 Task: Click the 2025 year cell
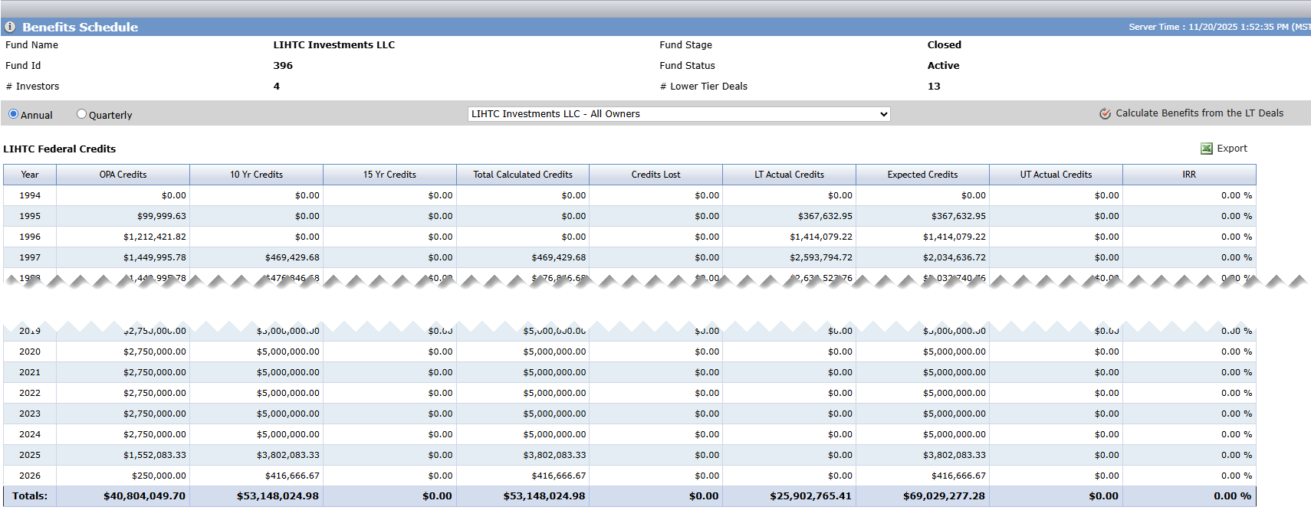click(x=30, y=455)
